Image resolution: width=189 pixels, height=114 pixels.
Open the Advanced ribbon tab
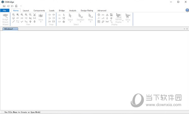pyautogui.click(x=102, y=10)
